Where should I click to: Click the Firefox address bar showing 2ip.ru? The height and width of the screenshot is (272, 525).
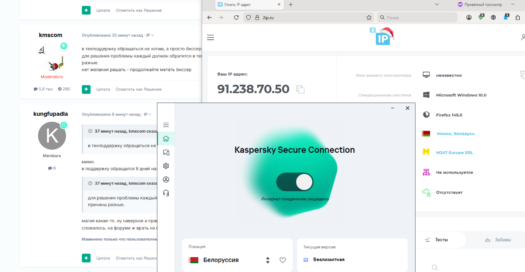[x=308, y=17]
